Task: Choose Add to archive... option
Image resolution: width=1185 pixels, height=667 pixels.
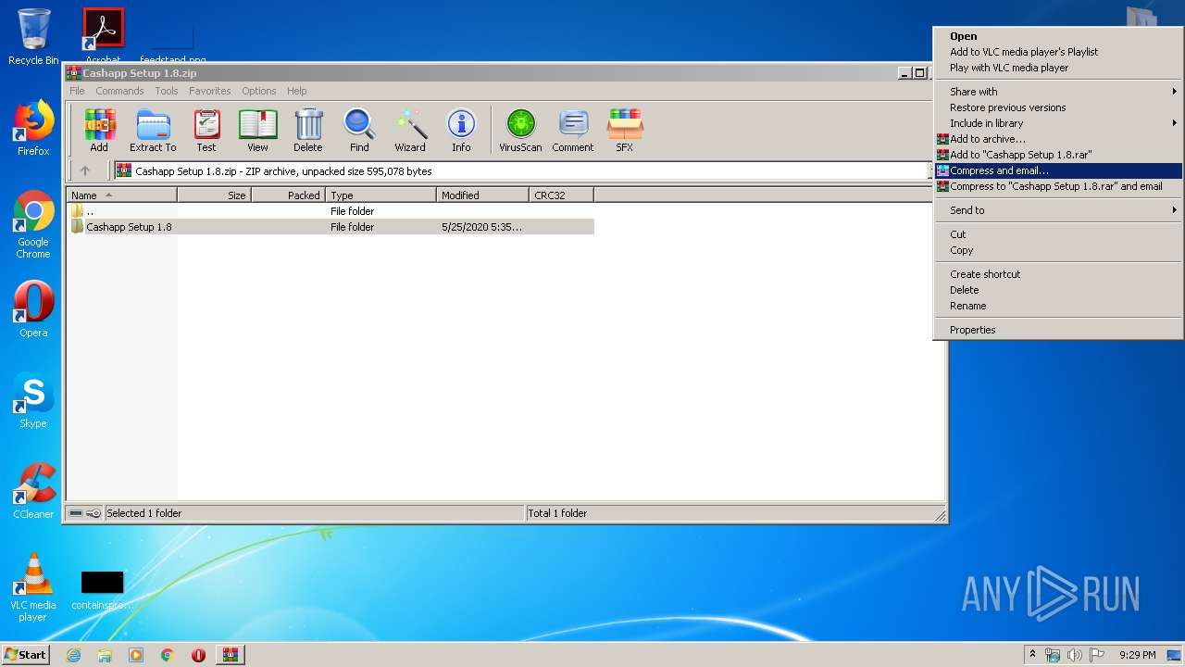Action: 1057,139
